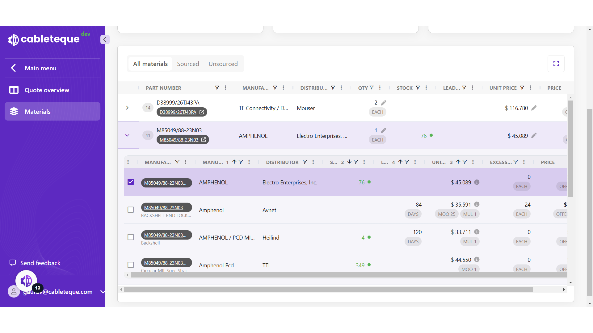Open column menu dots for STOCK column
593x333 pixels.
426,88
